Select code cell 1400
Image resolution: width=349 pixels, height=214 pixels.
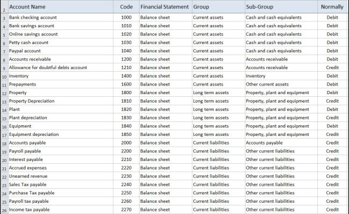pyautogui.click(x=126, y=76)
